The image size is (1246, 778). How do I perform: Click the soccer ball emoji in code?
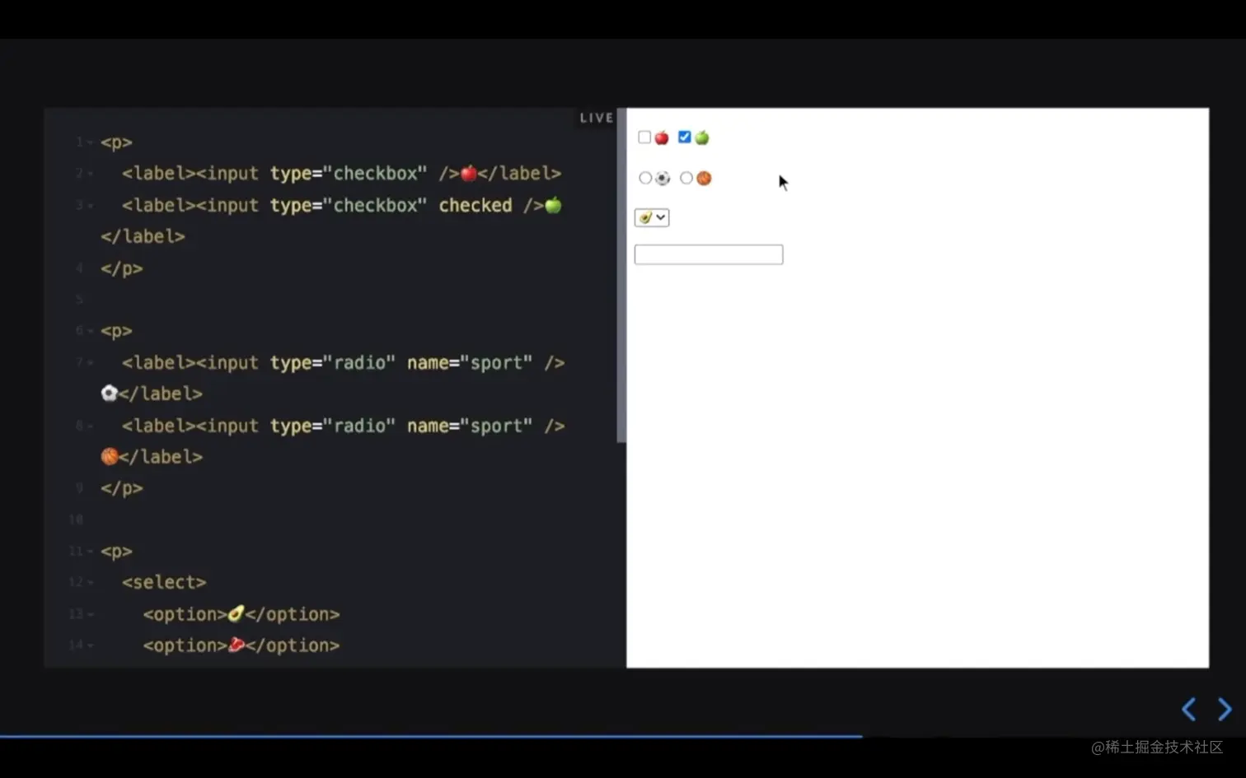click(x=110, y=393)
